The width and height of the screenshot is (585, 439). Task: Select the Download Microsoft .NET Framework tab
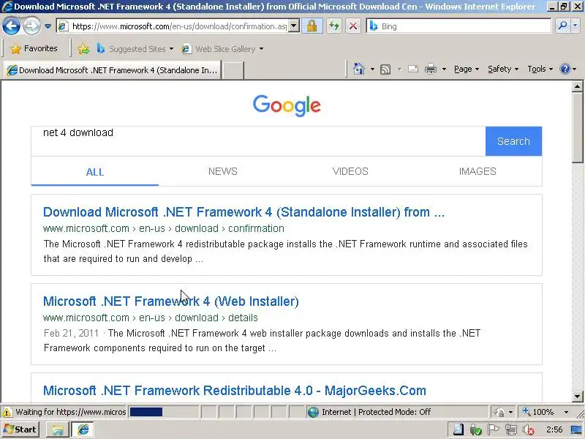pos(113,70)
